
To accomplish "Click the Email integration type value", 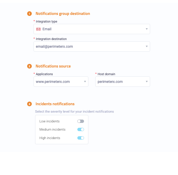I will pos(47,29).
